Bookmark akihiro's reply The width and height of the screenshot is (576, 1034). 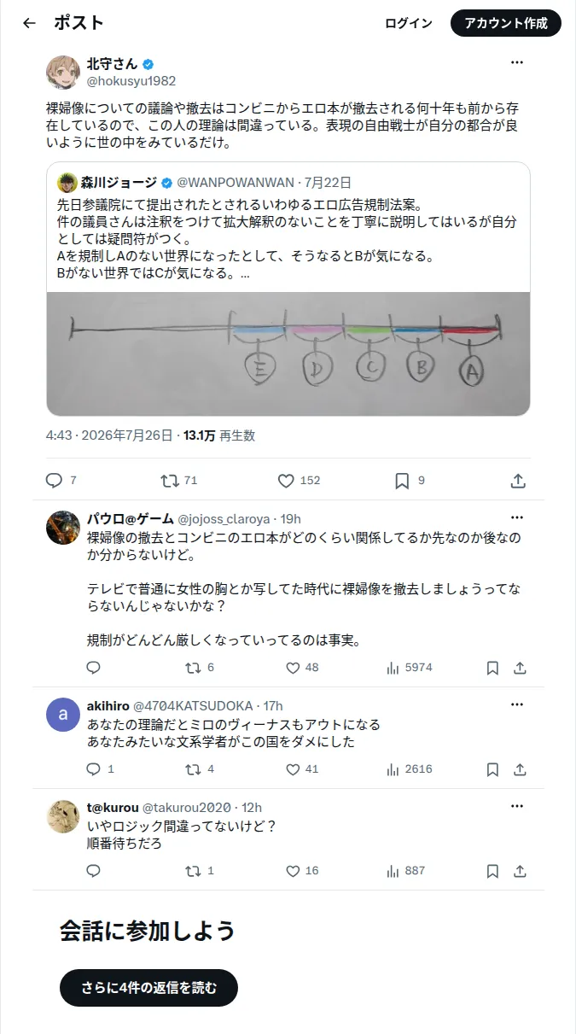click(492, 769)
